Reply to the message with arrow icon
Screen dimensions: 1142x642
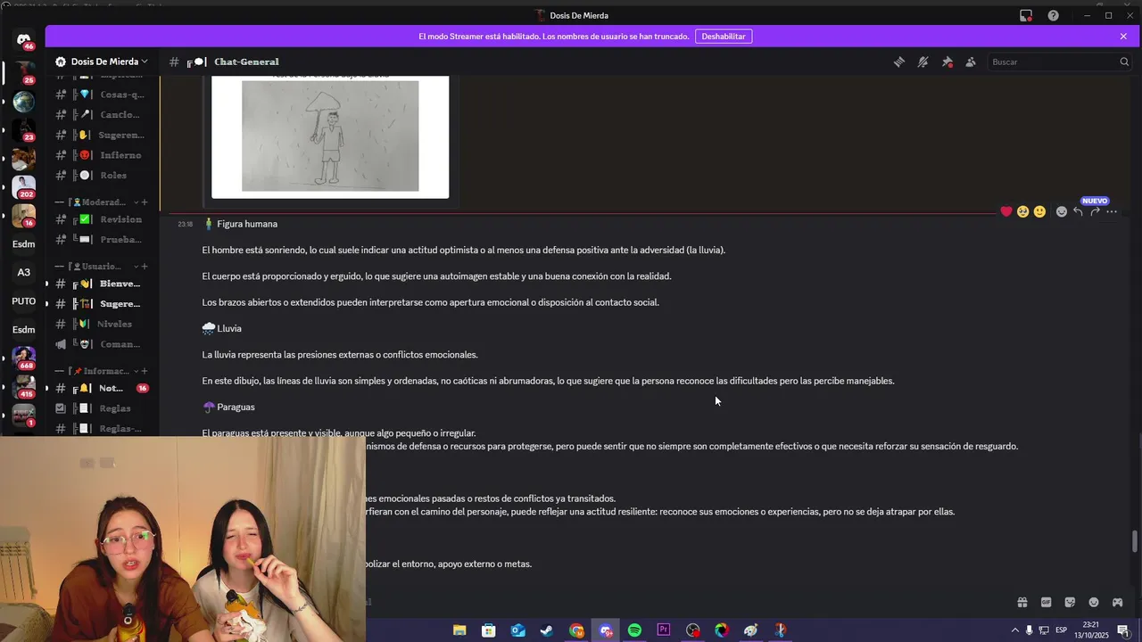point(1078,211)
